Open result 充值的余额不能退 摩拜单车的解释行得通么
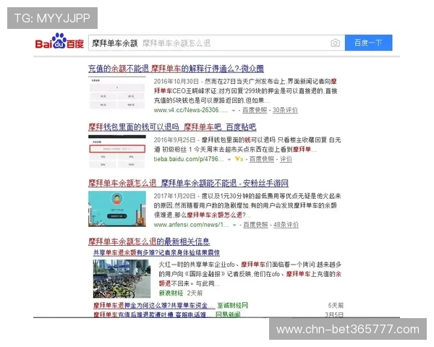The width and height of the screenshot is (434, 347). [x=176, y=69]
